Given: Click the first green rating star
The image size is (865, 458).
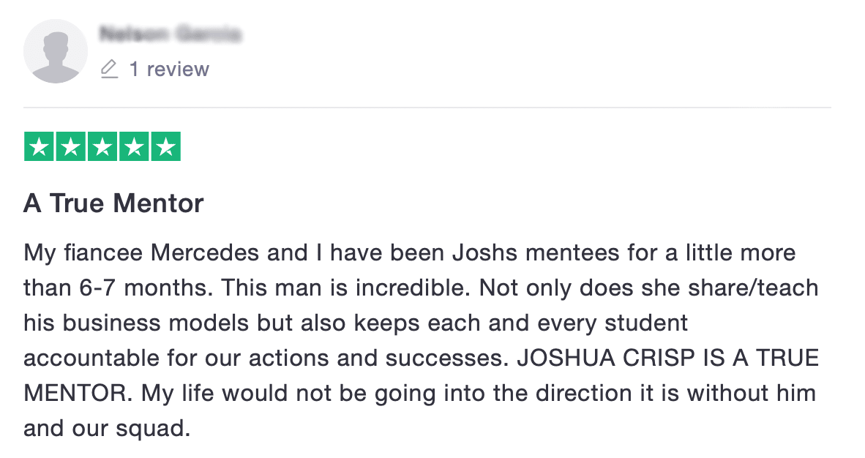Looking at the screenshot, I should pyautogui.click(x=40, y=146).
